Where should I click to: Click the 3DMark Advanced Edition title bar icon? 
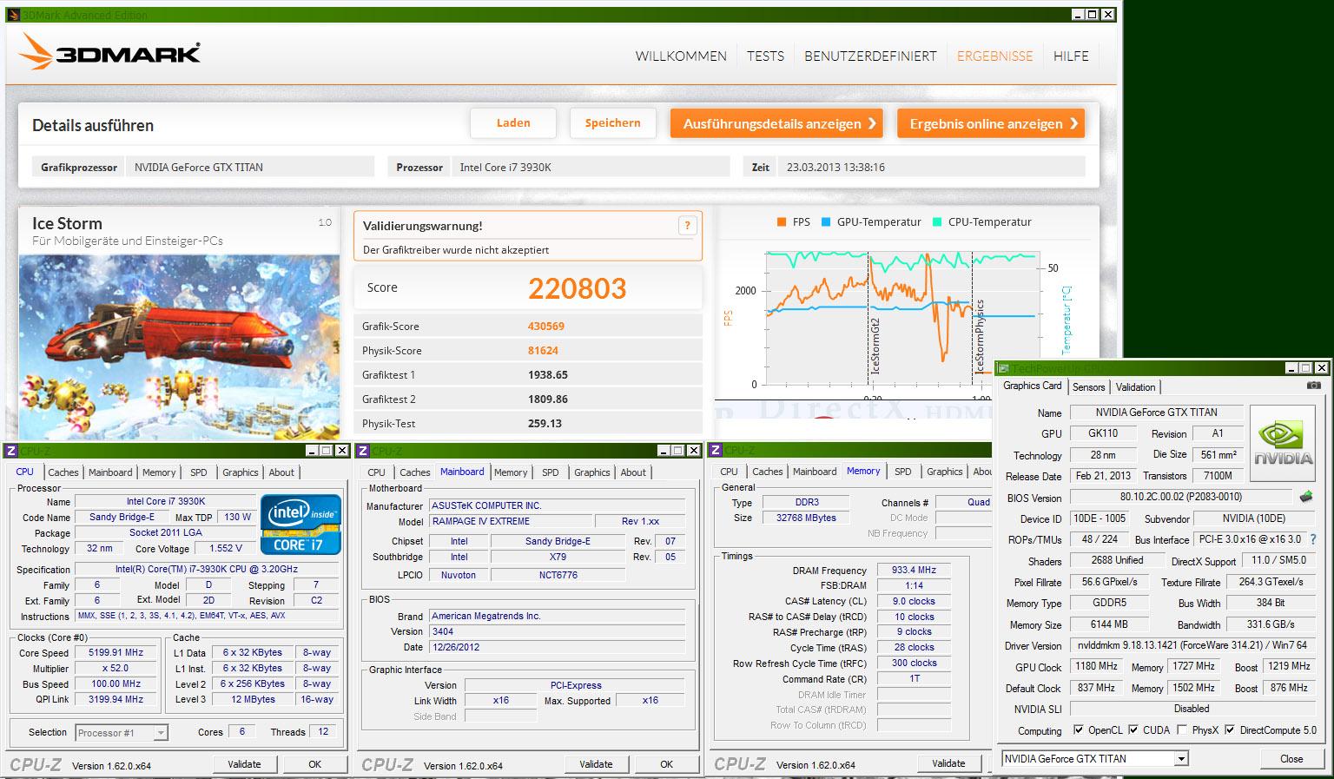14,15
